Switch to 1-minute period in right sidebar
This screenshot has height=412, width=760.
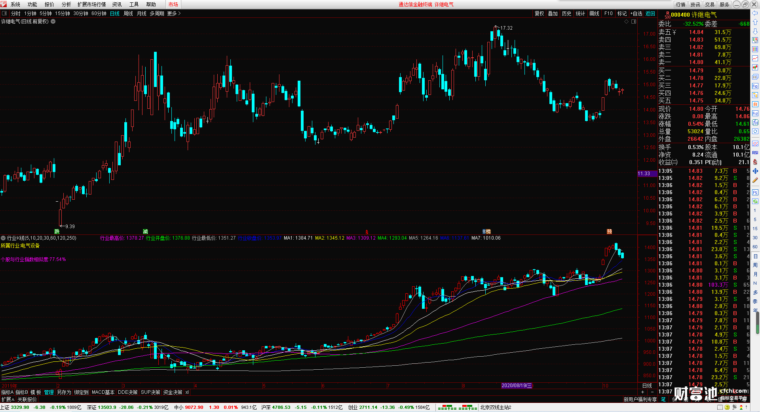[x=755, y=210]
